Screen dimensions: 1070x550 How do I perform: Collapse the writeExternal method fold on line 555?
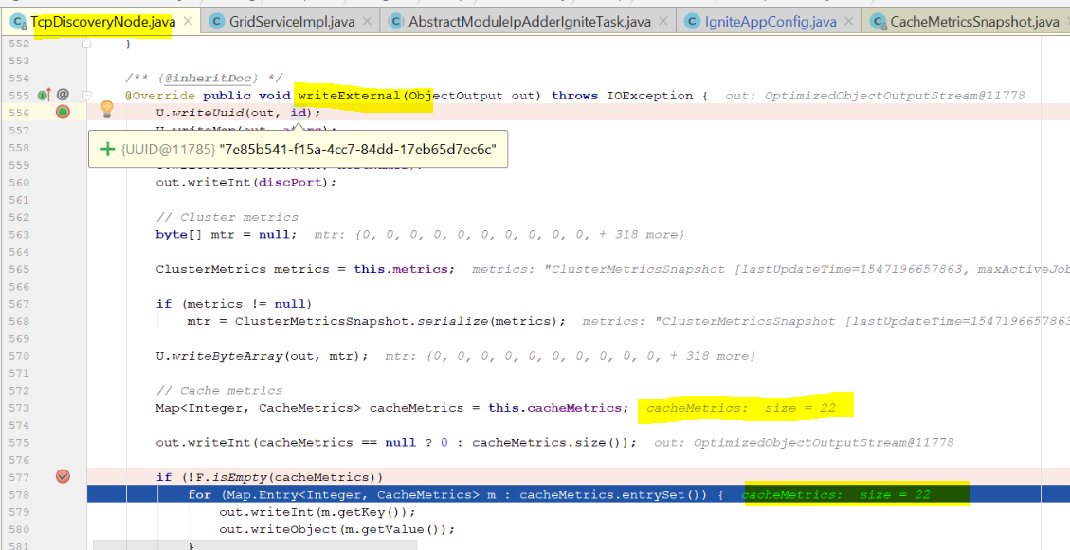[x=87, y=95]
